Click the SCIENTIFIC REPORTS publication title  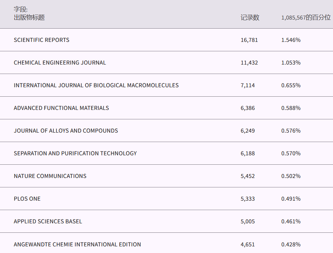[x=41, y=40]
